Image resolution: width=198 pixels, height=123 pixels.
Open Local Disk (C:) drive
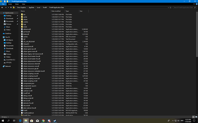pos(9,60)
